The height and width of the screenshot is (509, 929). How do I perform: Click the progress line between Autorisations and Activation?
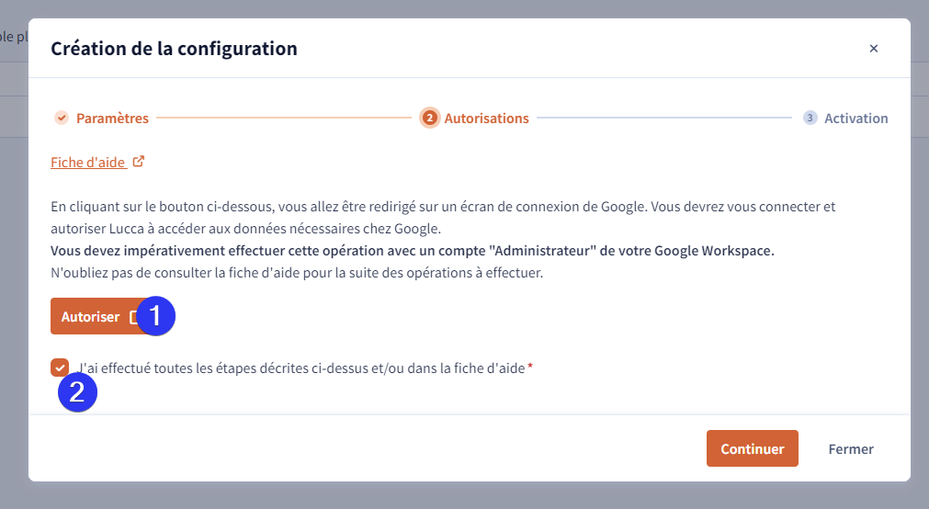coord(664,118)
